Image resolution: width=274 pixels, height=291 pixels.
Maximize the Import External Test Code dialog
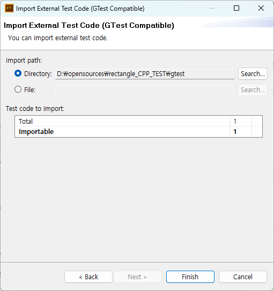[236, 8]
